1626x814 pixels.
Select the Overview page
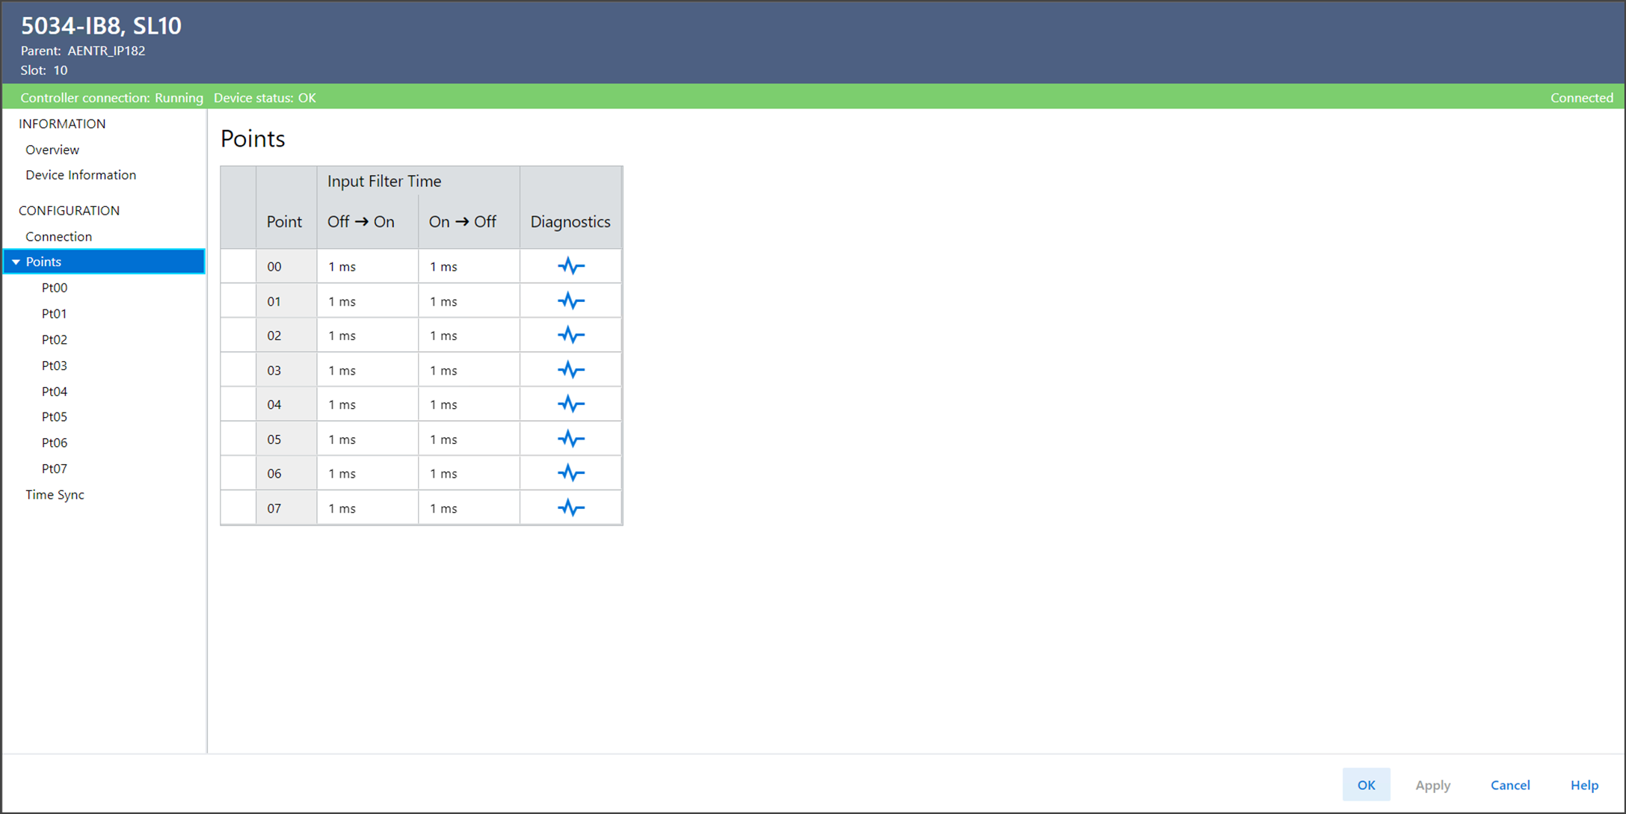pos(52,149)
